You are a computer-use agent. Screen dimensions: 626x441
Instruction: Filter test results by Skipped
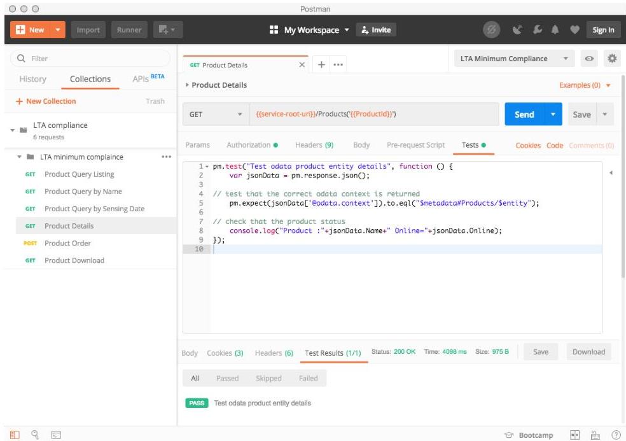coord(268,378)
